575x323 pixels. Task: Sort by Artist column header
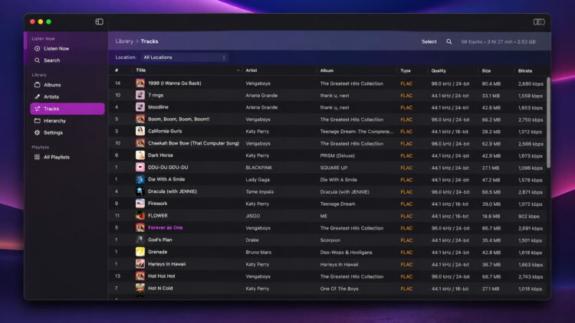[251, 70]
